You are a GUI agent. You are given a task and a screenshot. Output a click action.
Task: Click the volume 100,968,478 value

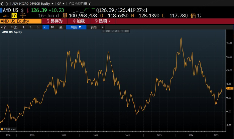(x=83, y=16)
